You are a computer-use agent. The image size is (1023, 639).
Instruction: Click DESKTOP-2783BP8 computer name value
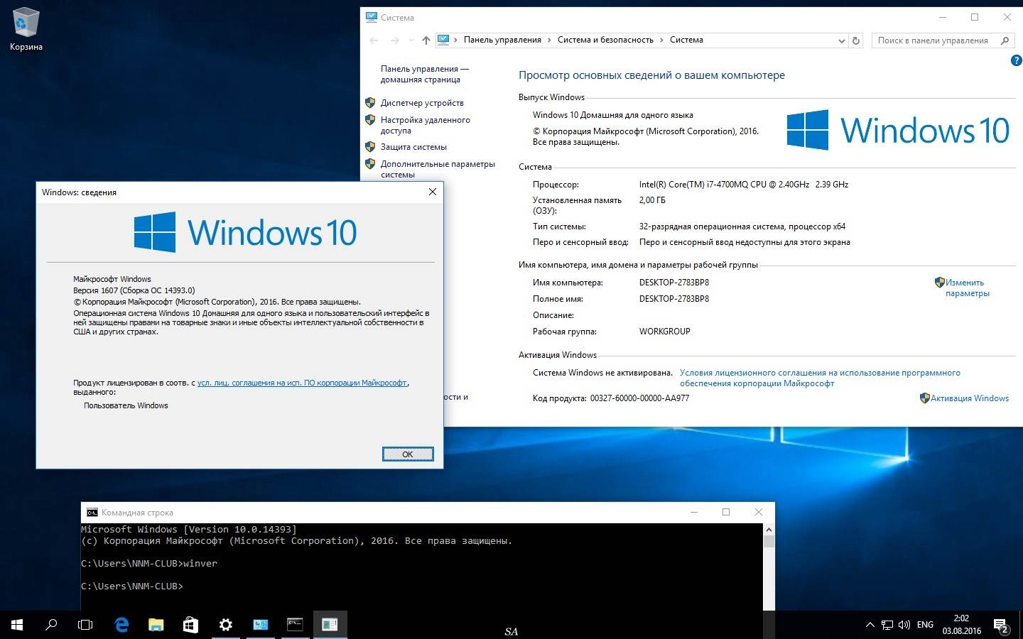point(674,283)
